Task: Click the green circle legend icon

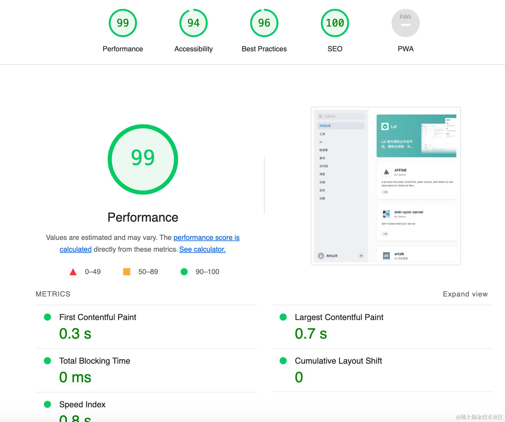Action: tap(184, 272)
